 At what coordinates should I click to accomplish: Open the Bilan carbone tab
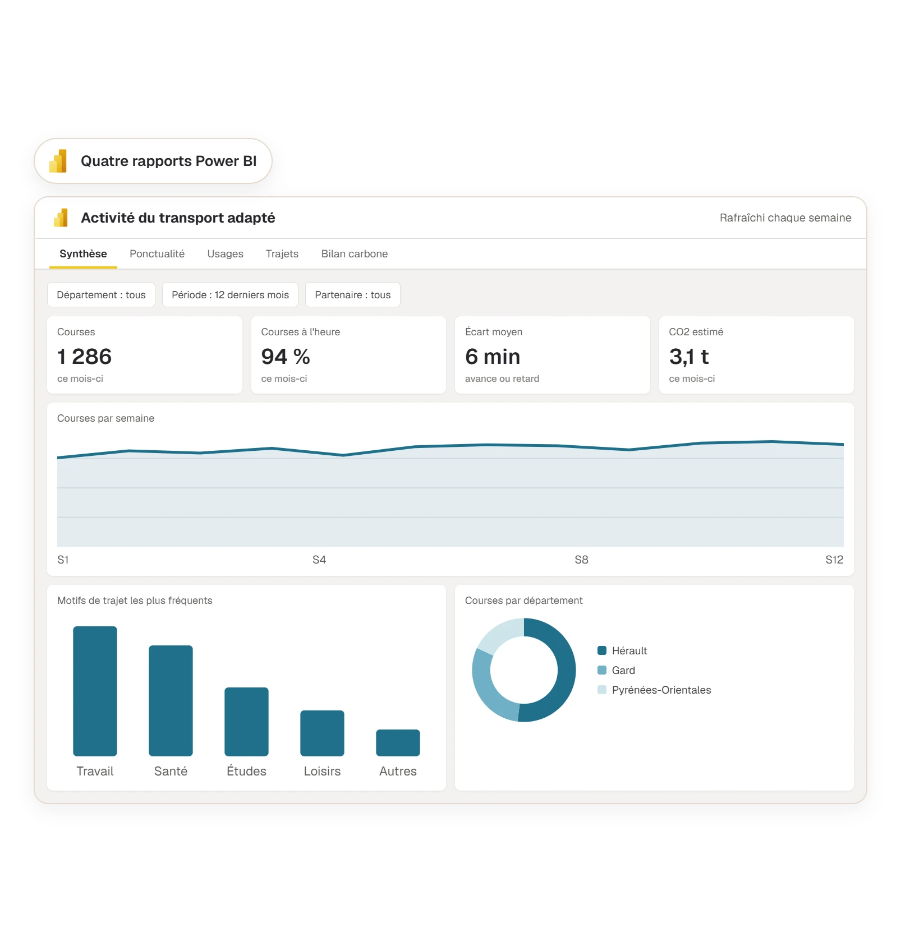[355, 253]
